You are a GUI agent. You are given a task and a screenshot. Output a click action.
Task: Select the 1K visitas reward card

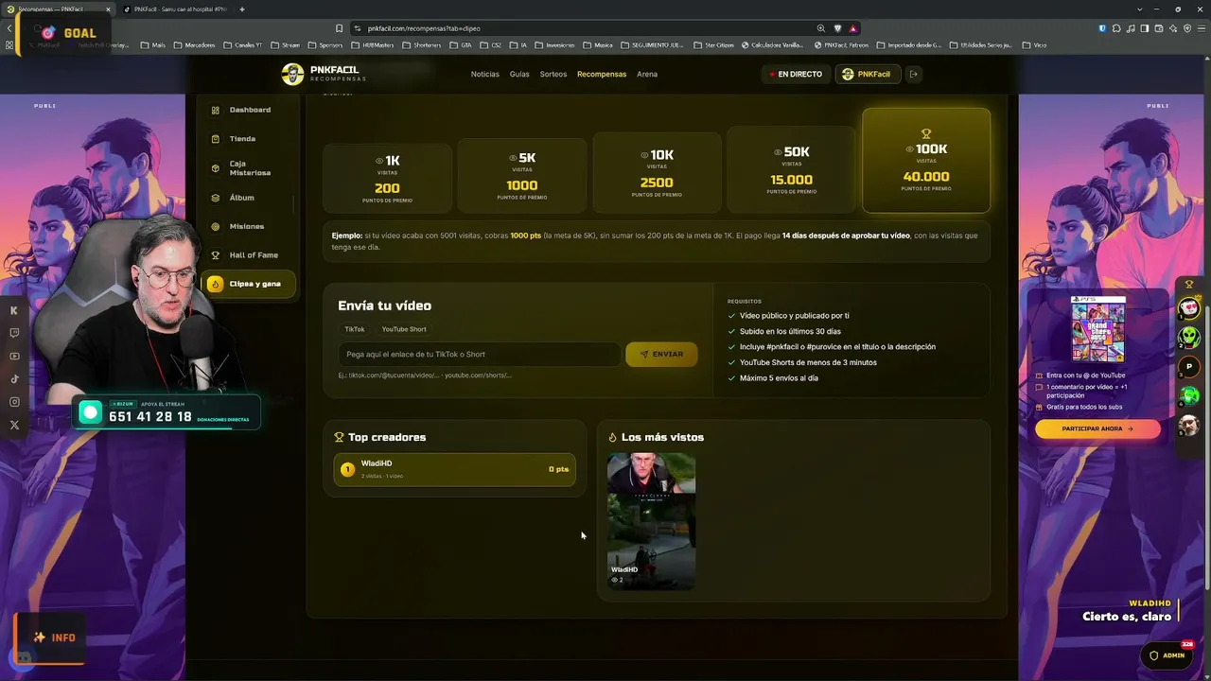pyautogui.click(x=387, y=177)
